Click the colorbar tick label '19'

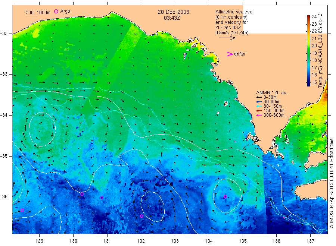(314, 53)
